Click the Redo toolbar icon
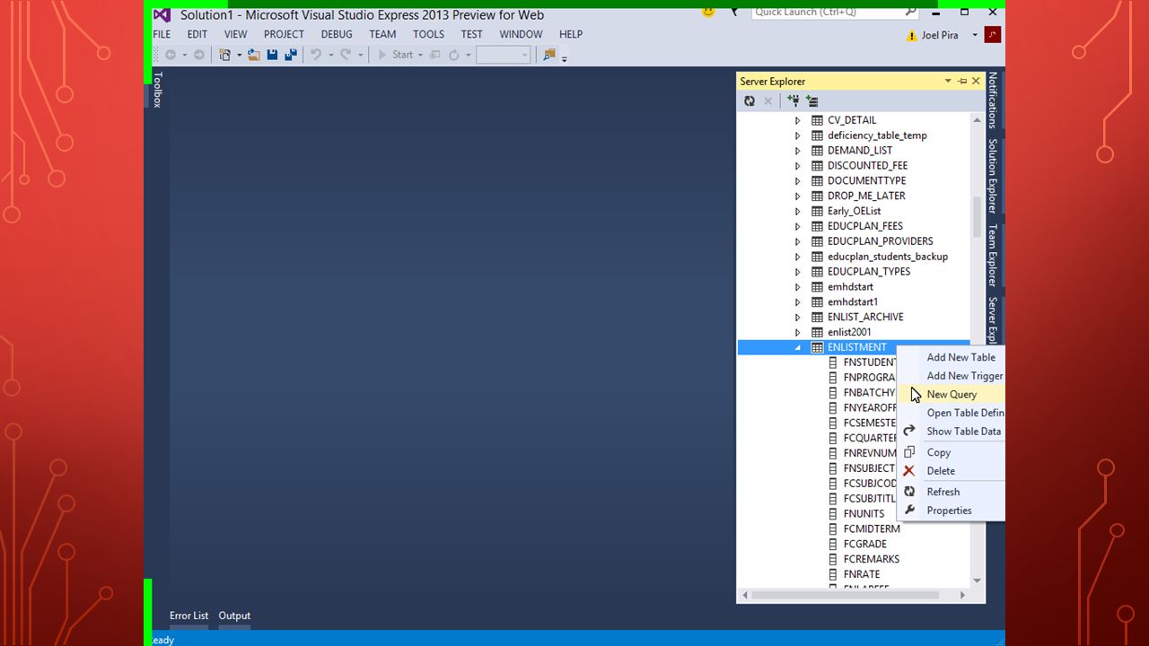1149x646 pixels. point(345,55)
